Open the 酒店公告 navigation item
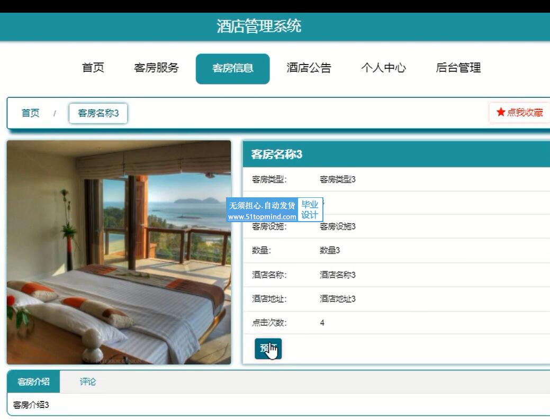 click(309, 68)
